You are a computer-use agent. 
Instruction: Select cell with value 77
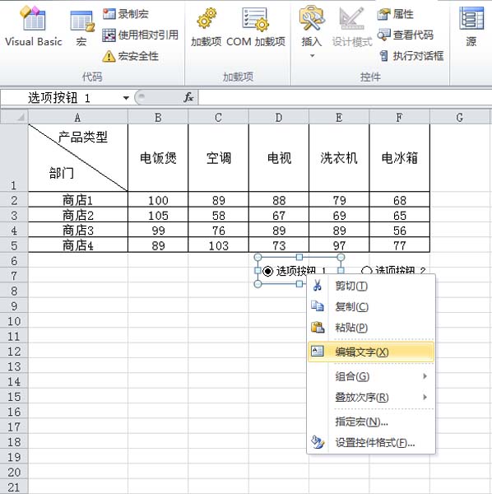(x=400, y=245)
